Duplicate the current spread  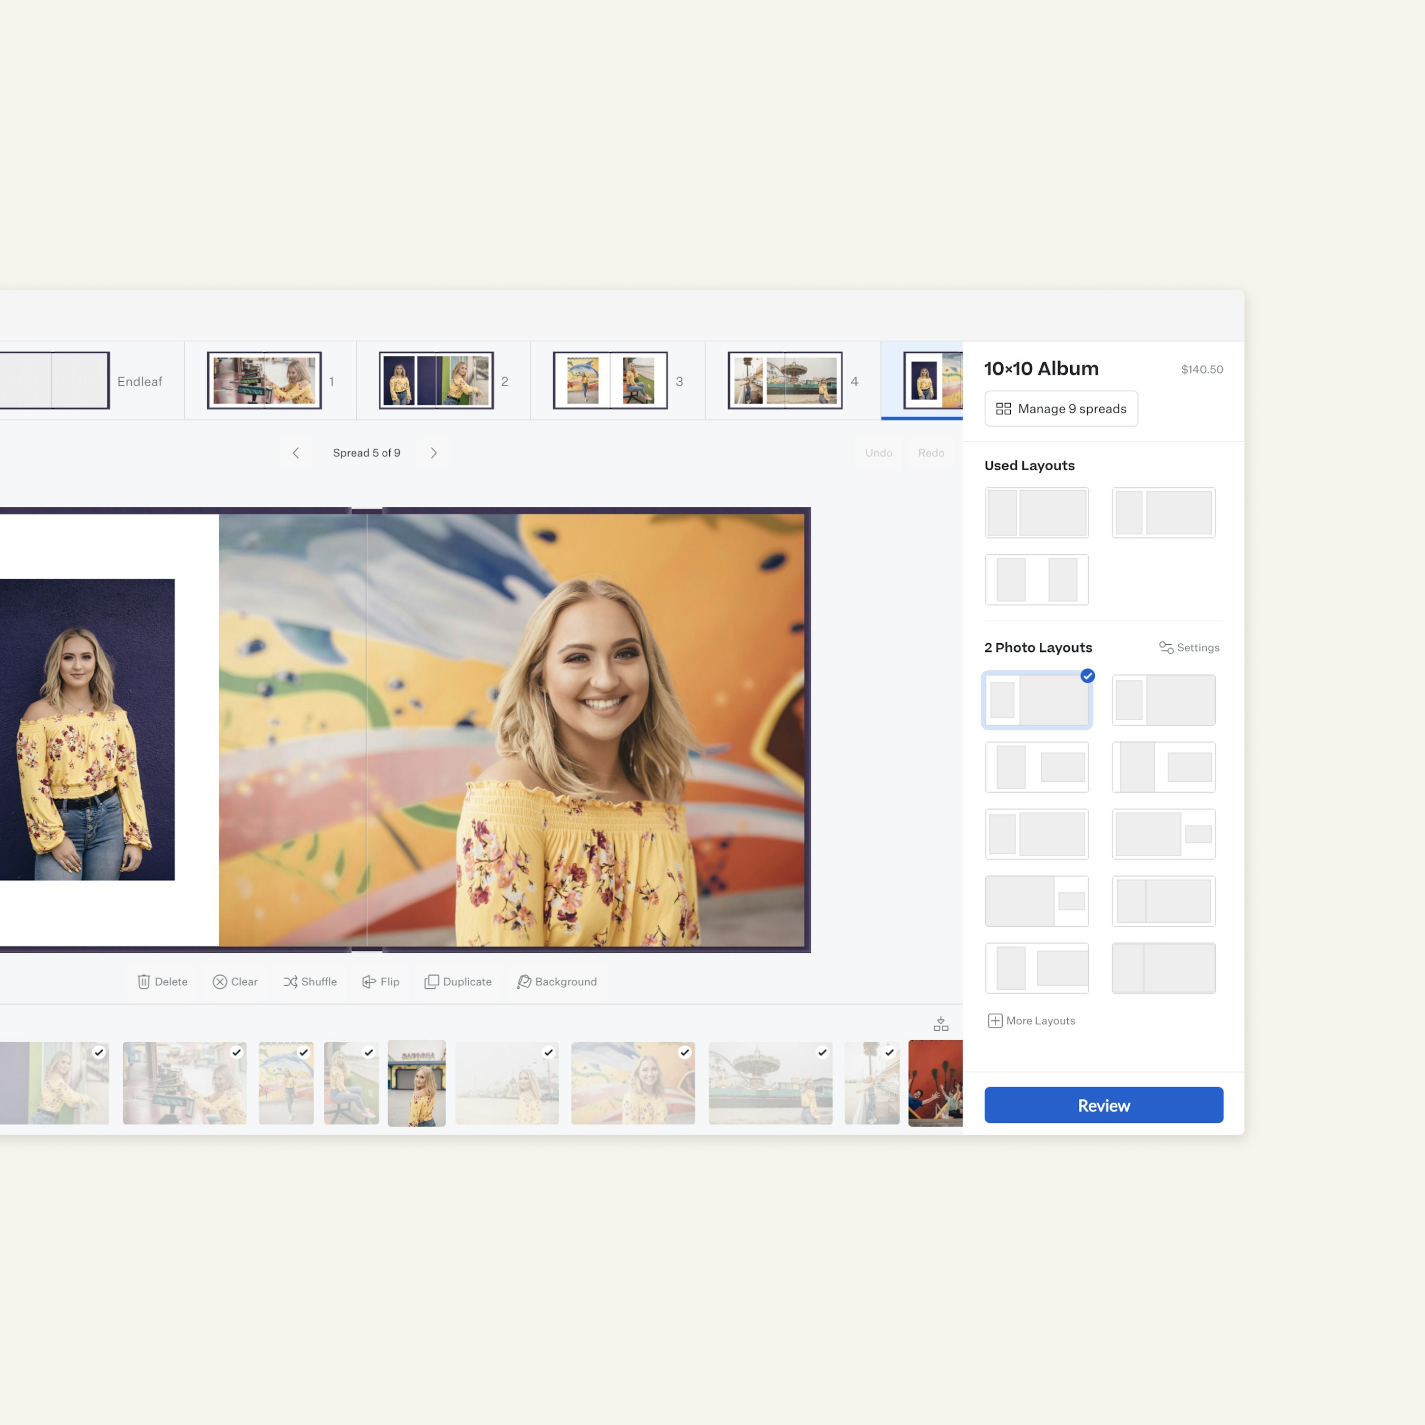coord(458,982)
